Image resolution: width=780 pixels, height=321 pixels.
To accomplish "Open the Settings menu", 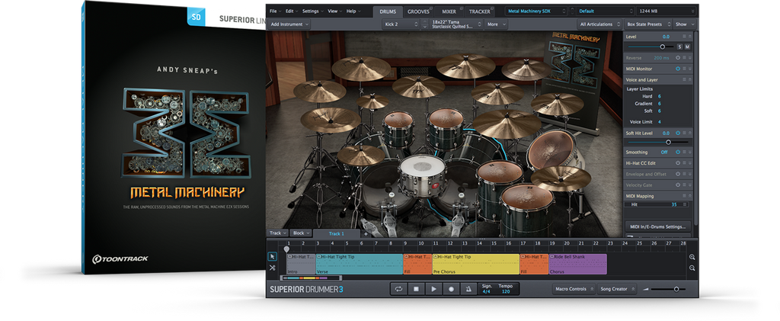I will pos(312,11).
